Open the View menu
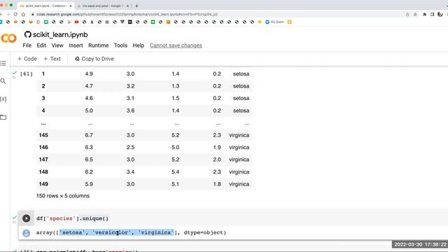The height and width of the screenshot is (252, 448). [57, 45]
